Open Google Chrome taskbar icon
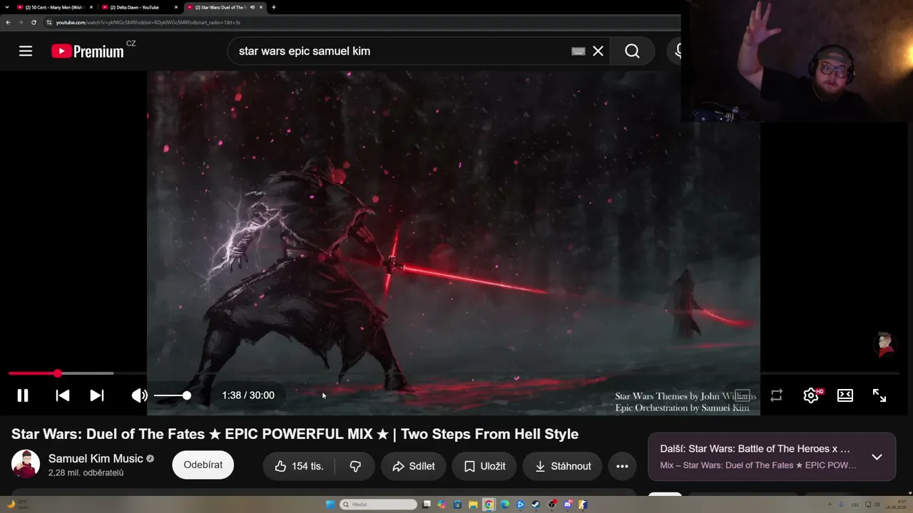Screen dimensions: 913x513 [489, 504]
